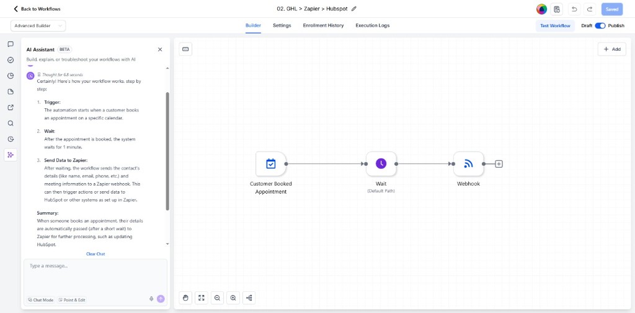Click the Clear Chat link
The height and width of the screenshot is (313, 635).
click(95, 254)
